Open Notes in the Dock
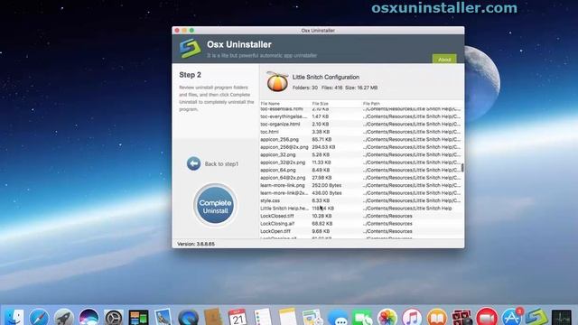The width and height of the screenshot is (578, 325). (x=288, y=317)
